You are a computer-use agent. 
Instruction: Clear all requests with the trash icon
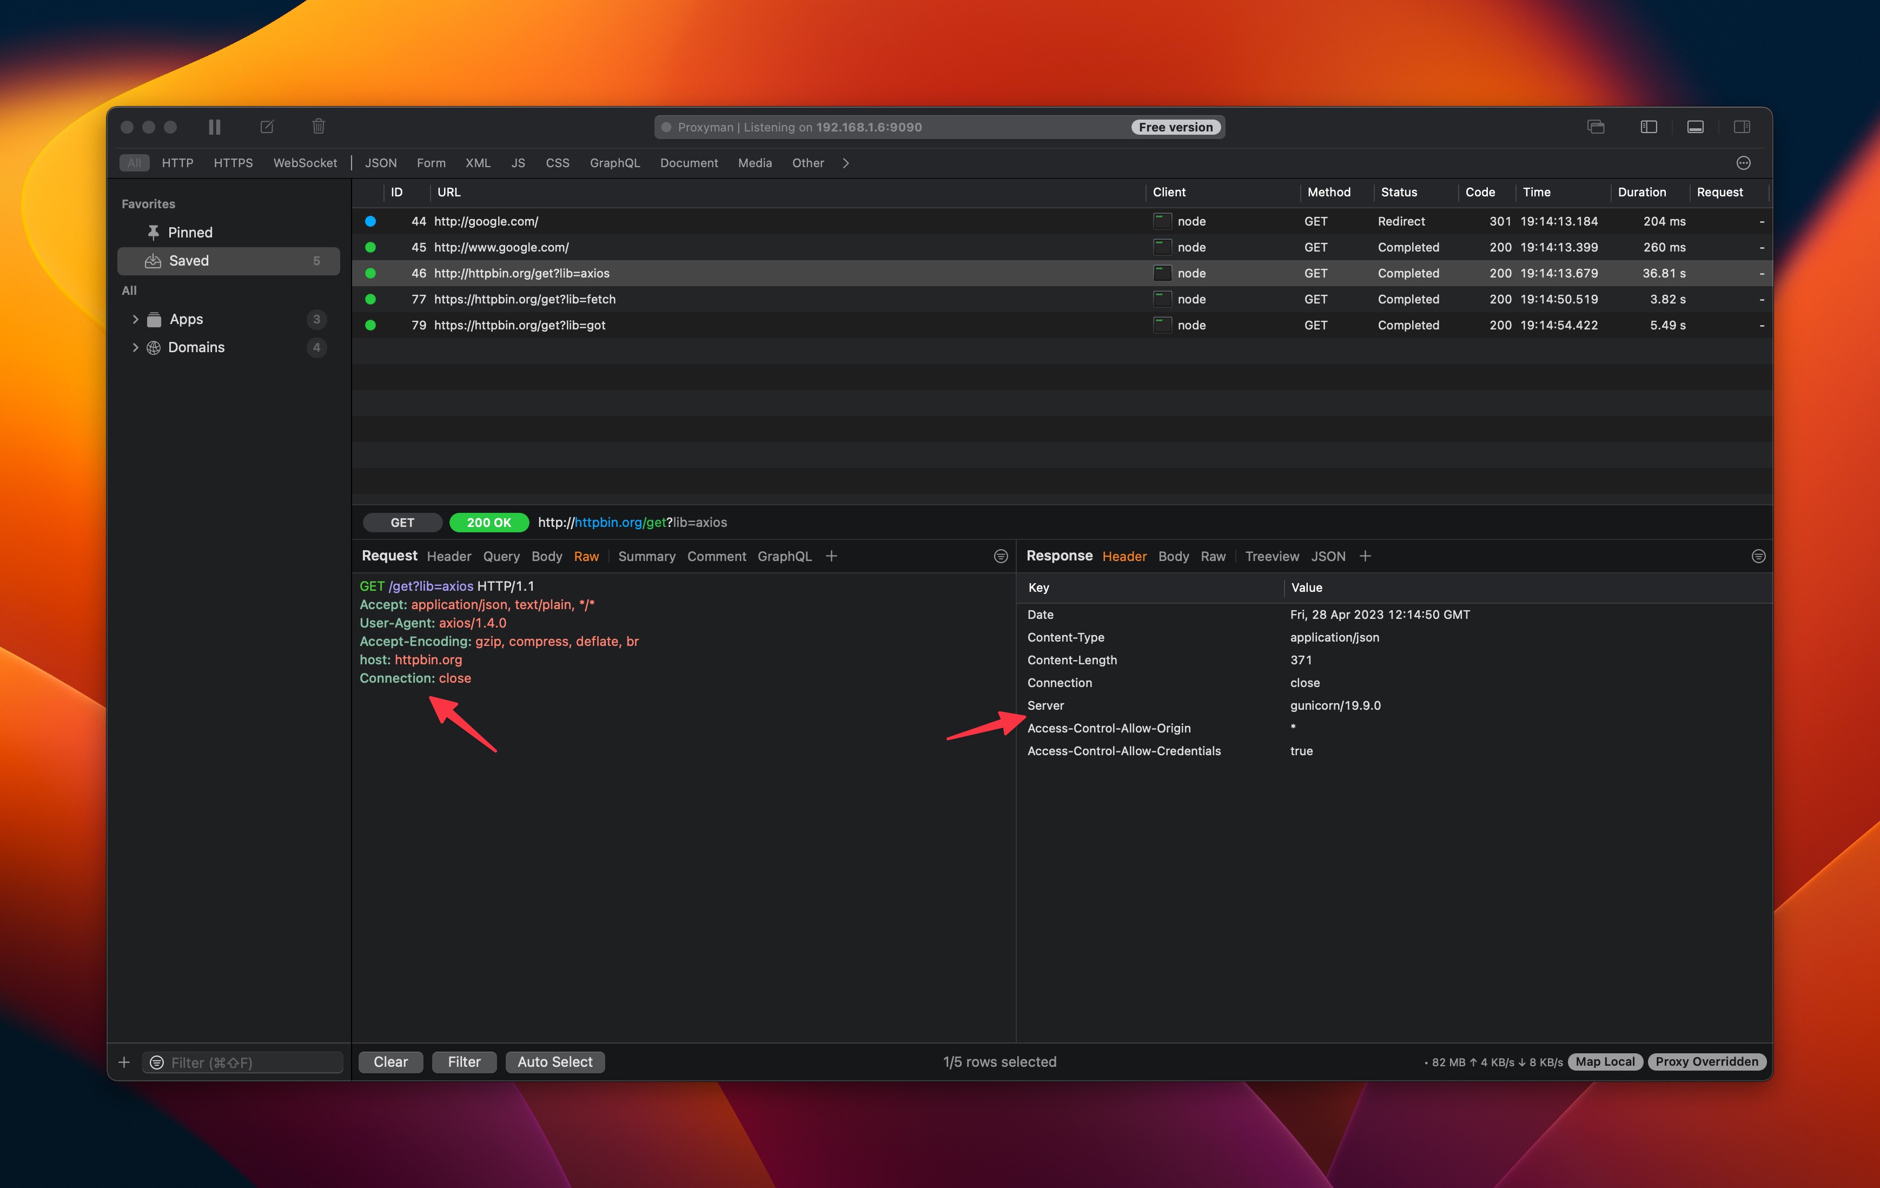pos(318,126)
